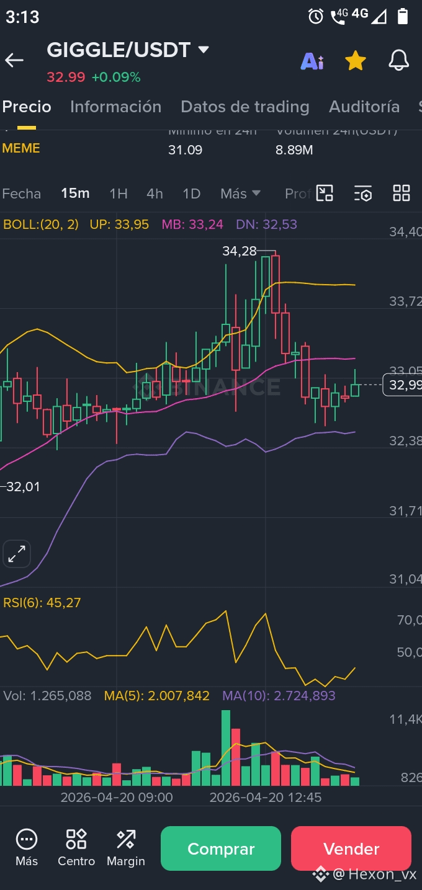This screenshot has width=422, height=890.
Task: Tap the MA(5): 2.007,842 label
Action: [157, 696]
